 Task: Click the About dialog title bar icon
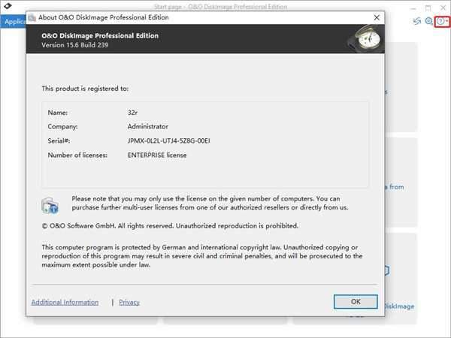tap(32, 17)
